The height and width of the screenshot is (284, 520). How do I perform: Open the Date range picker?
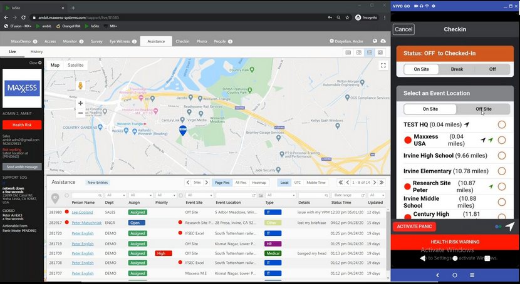(x=348, y=195)
